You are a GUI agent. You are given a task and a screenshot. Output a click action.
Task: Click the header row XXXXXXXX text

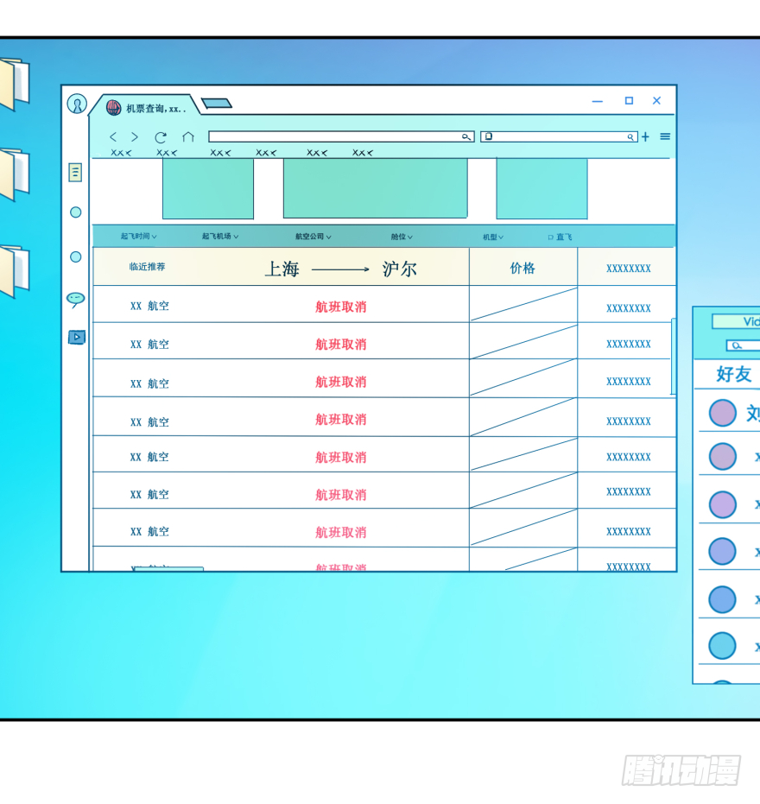[629, 269]
